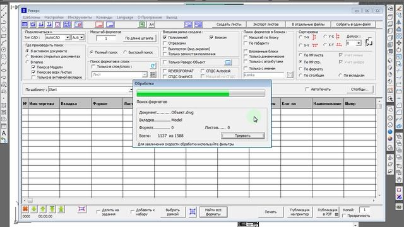The height and width of the screenshot is (227, 404).
Task: Click the Создать Листы button
Action: [229, 25]
